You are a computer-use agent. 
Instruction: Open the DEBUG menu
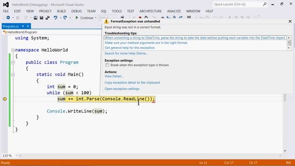coord(77,11)
